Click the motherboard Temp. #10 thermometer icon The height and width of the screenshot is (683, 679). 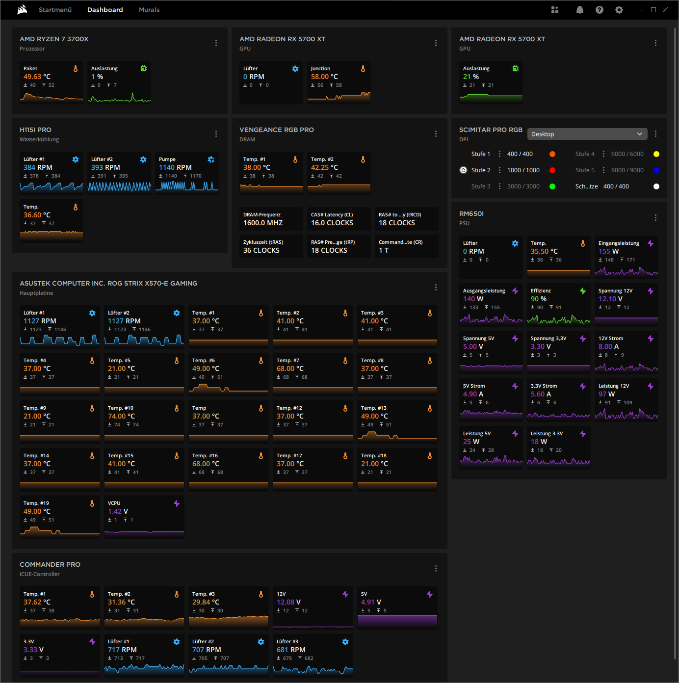coord(177,409)
